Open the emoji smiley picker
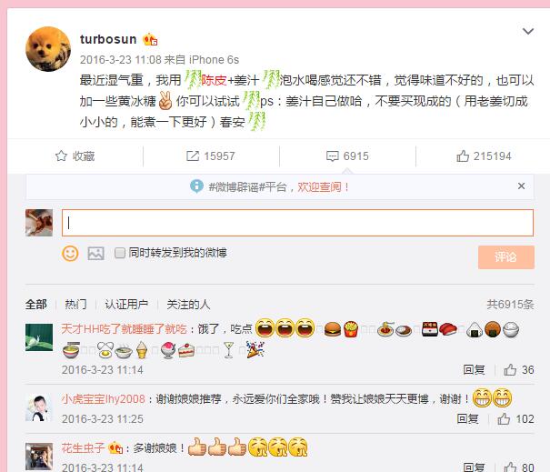Viewport: 550px width, 472px height. tap(70, 253)
